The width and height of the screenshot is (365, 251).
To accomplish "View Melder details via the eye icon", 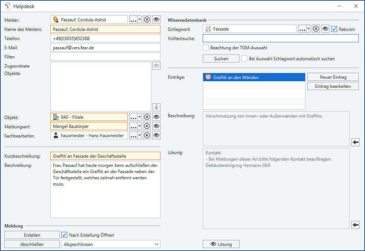I will [x=156, y=19].
